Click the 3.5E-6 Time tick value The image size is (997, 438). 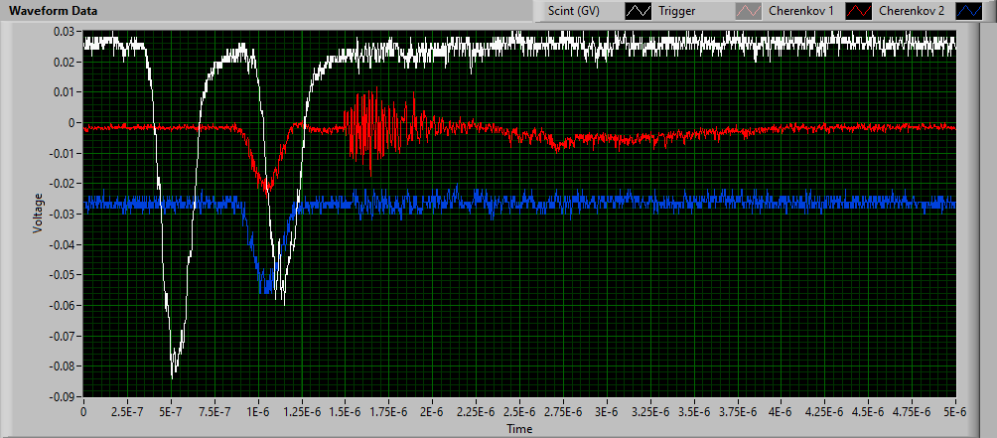point(694,410)
